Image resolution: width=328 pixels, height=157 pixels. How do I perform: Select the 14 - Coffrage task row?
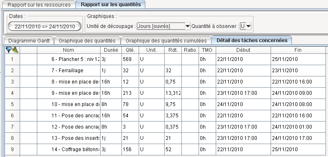(x=165, y=149)
